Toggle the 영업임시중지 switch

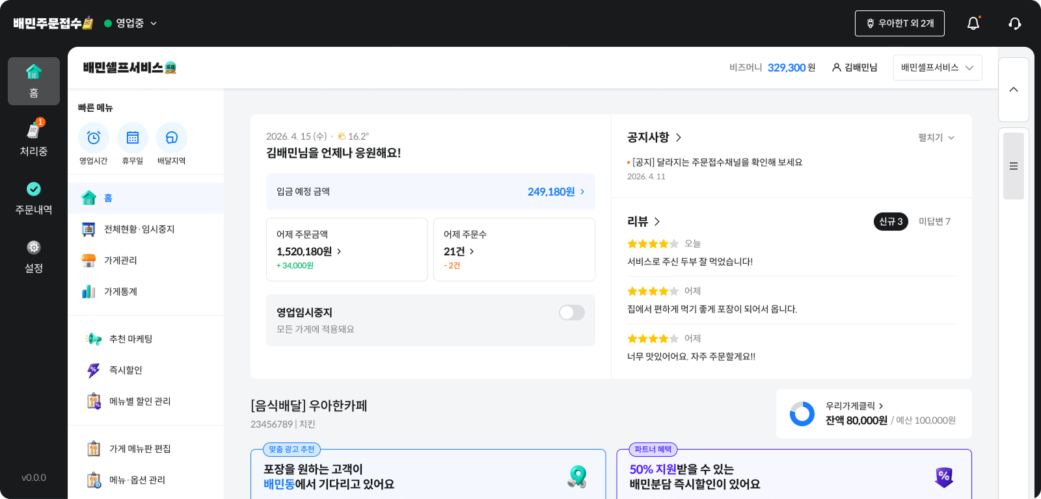click(x=572, y=313)
